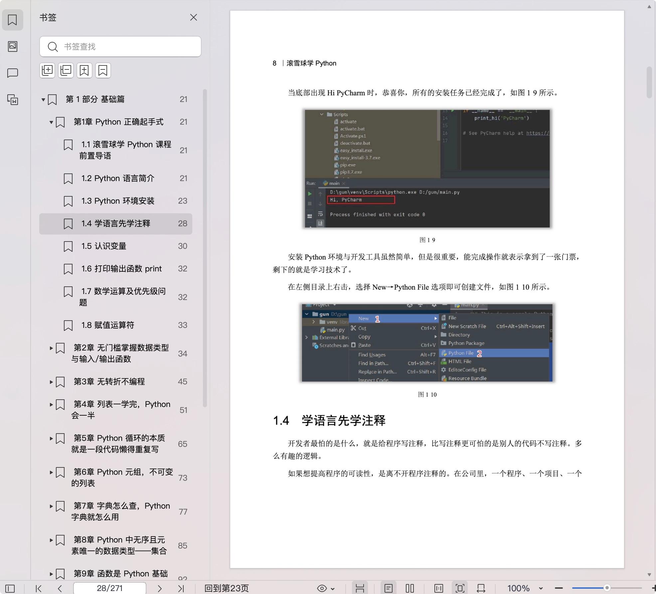Click the add bookmark icon
The height and width of the screenshot is (594, 656).
(x=84, y=70)
